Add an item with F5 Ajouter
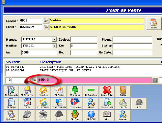Image resolution: width=162 pixels, height=123 pixels. pyautogui.click(x=75, y=91)
